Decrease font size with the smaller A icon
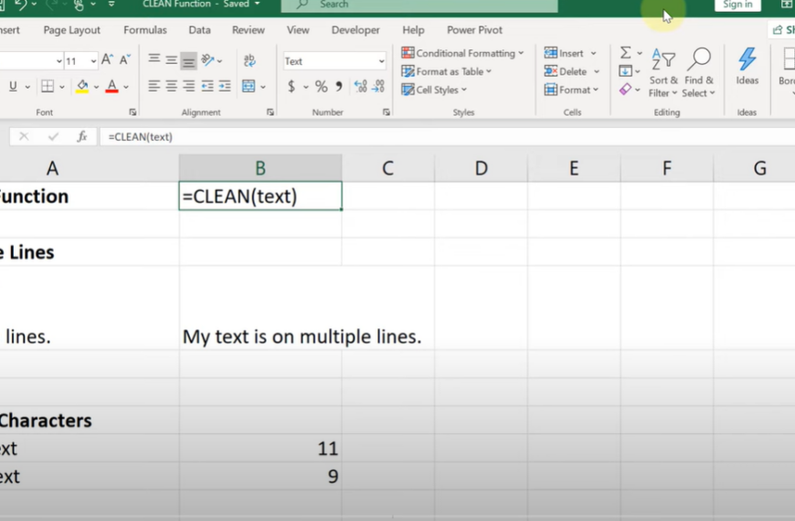Viewport: 795px width, 521px height. 124,59
